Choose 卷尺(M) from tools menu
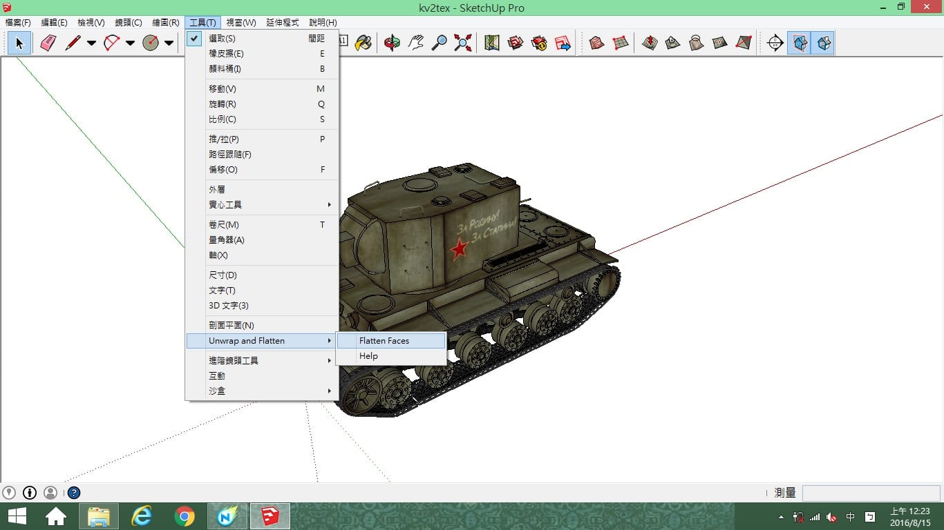Image resolution: width=944 pixels, height=530 pixels. tap(262, 225)
